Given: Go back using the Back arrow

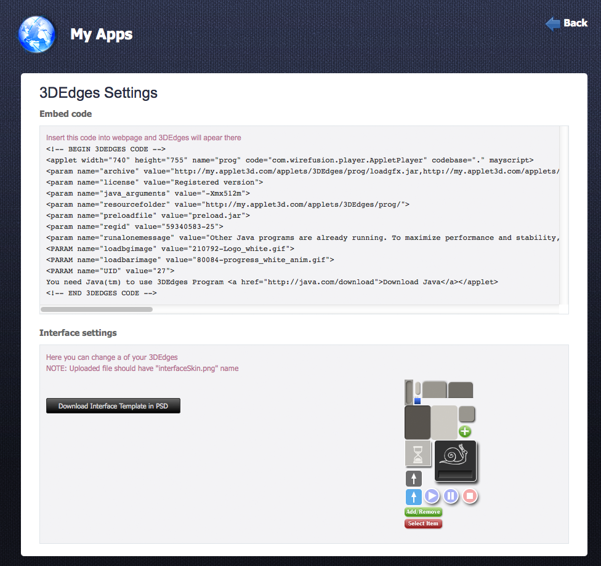Looking at the screenshot, I should [x=567, y=23].
